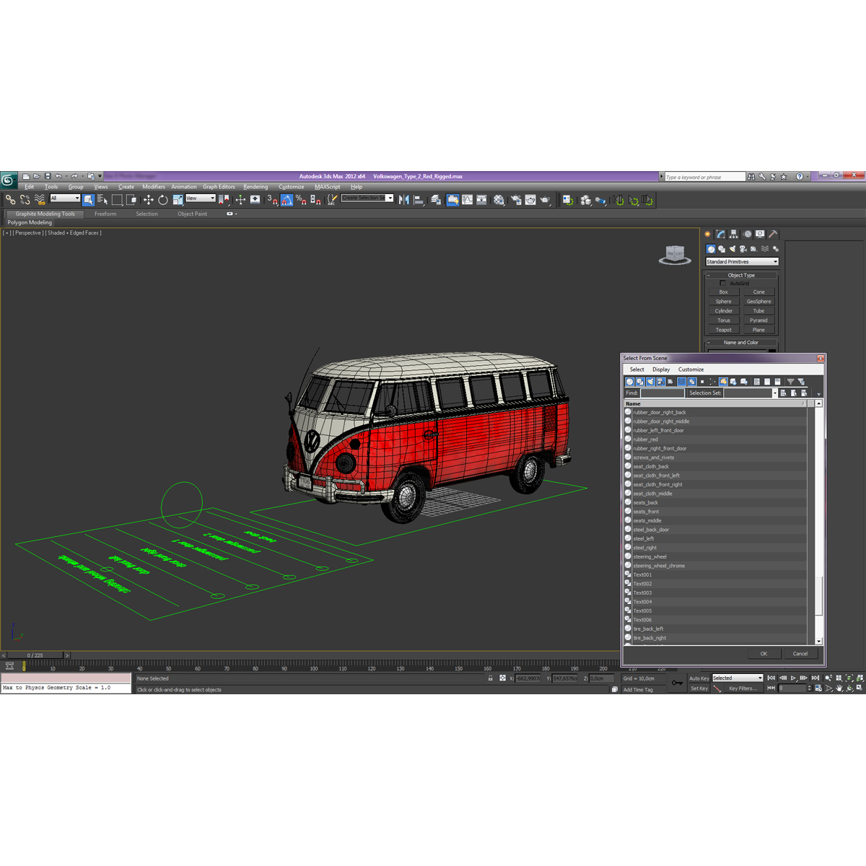Click the Unlink Selection tool icon
This screenshot has height=866, width=866.
25,200
